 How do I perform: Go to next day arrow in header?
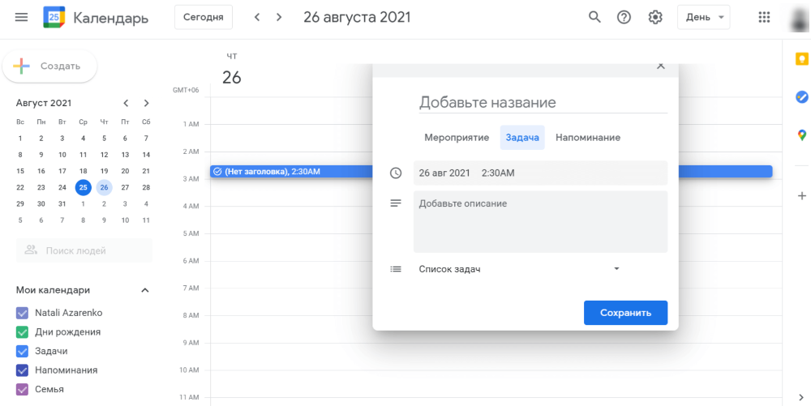pos(279,17)
